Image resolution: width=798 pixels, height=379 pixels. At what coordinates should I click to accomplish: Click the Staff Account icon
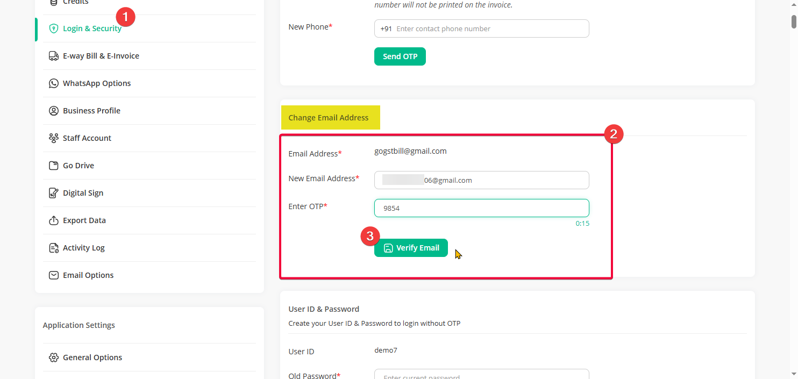tap(53, 138)
